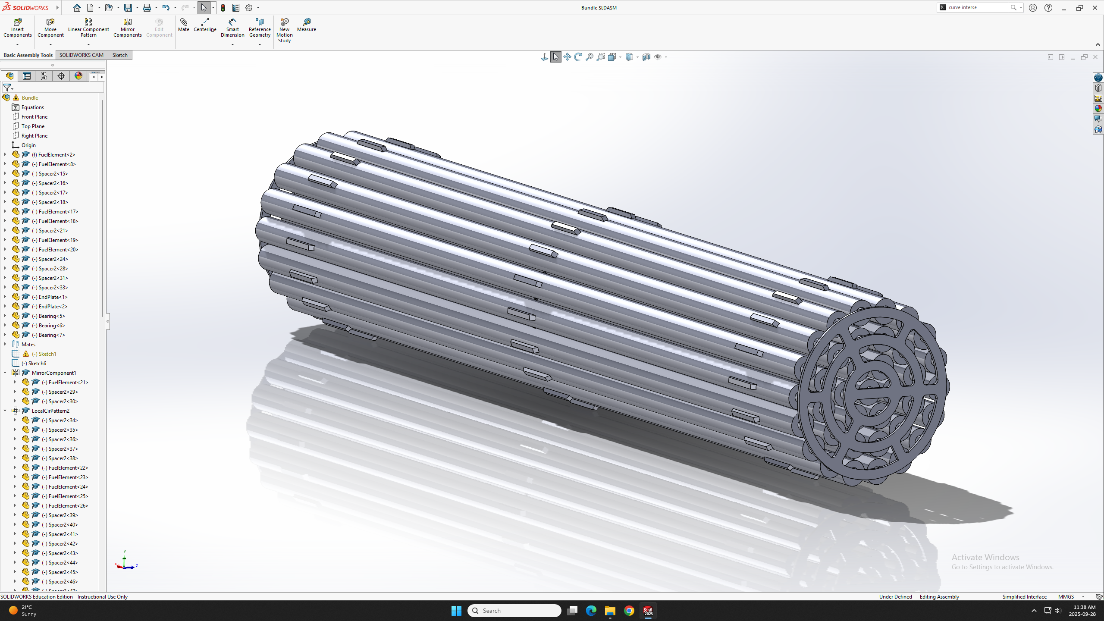Screen dimensions: 1104x621
Task: Add a Mate between components
Action: 184,25
